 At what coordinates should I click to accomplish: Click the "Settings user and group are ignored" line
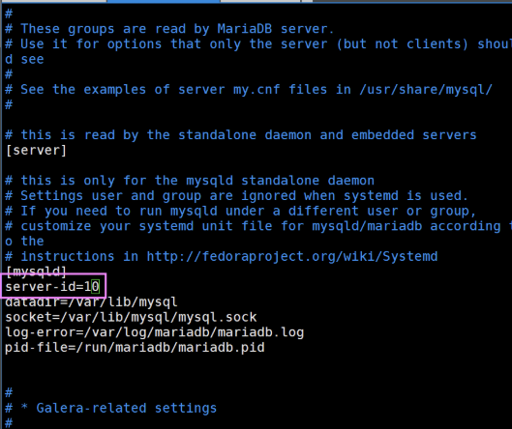[x=237, y=196]
